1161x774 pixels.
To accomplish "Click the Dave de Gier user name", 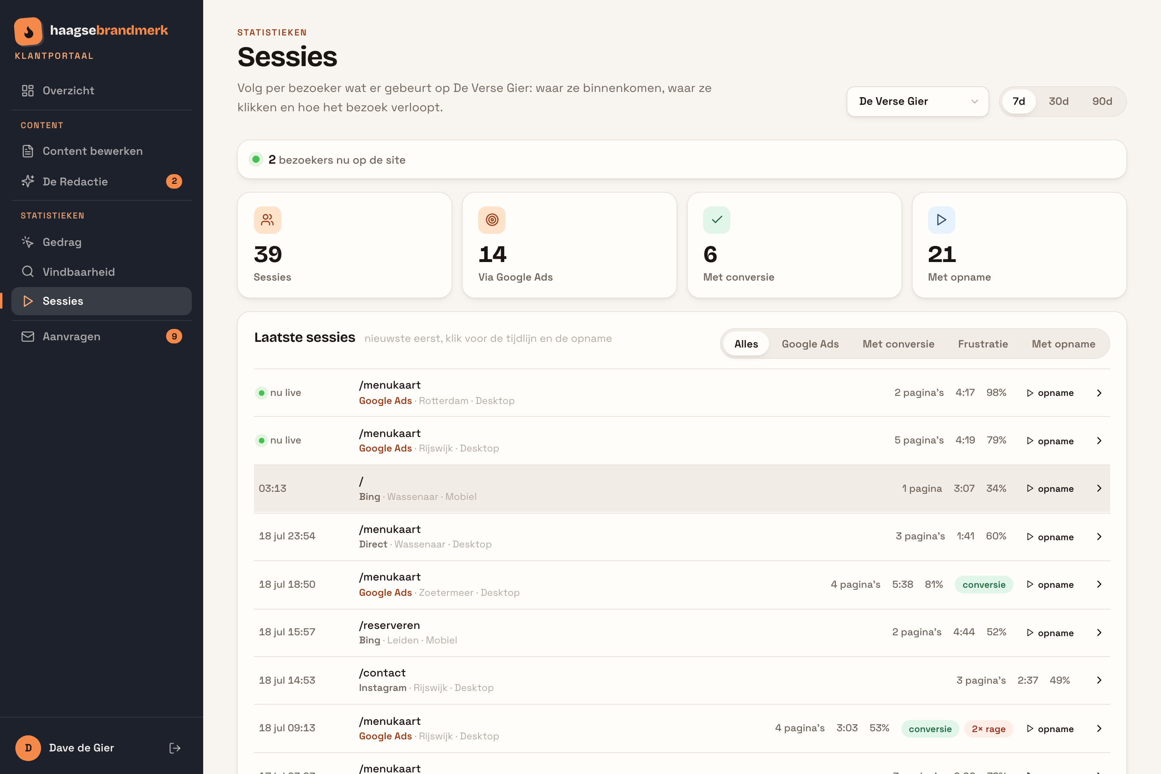I will (x=81, y=748).
